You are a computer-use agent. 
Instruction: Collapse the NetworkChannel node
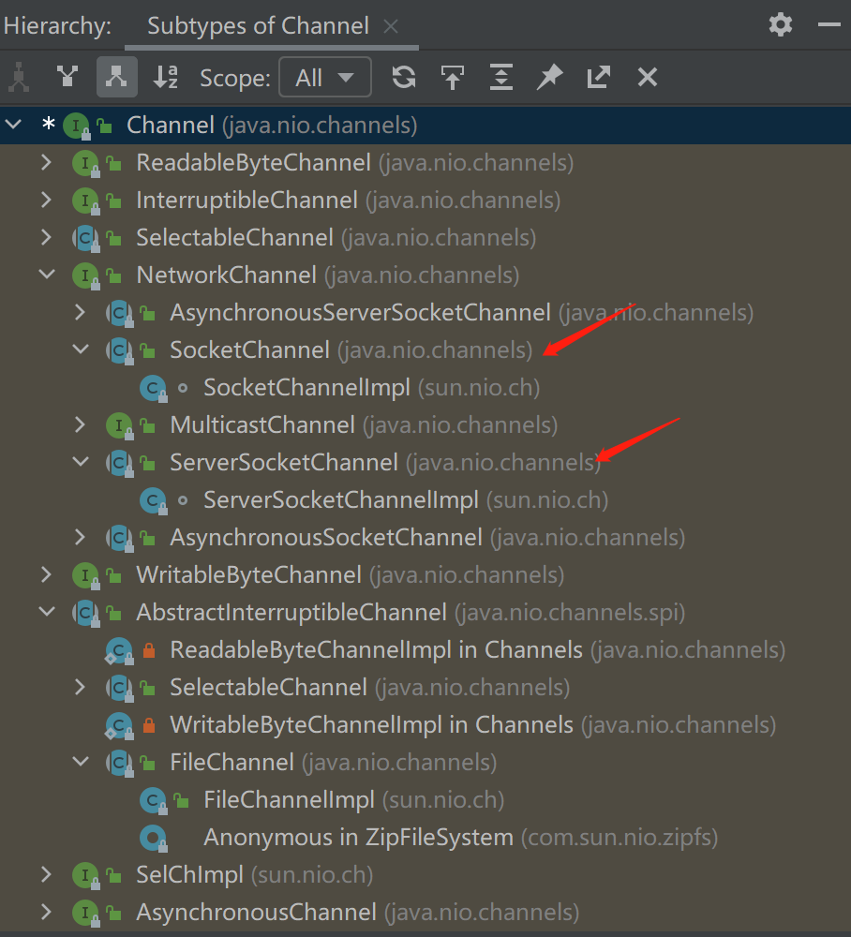(x=46, y=275)
